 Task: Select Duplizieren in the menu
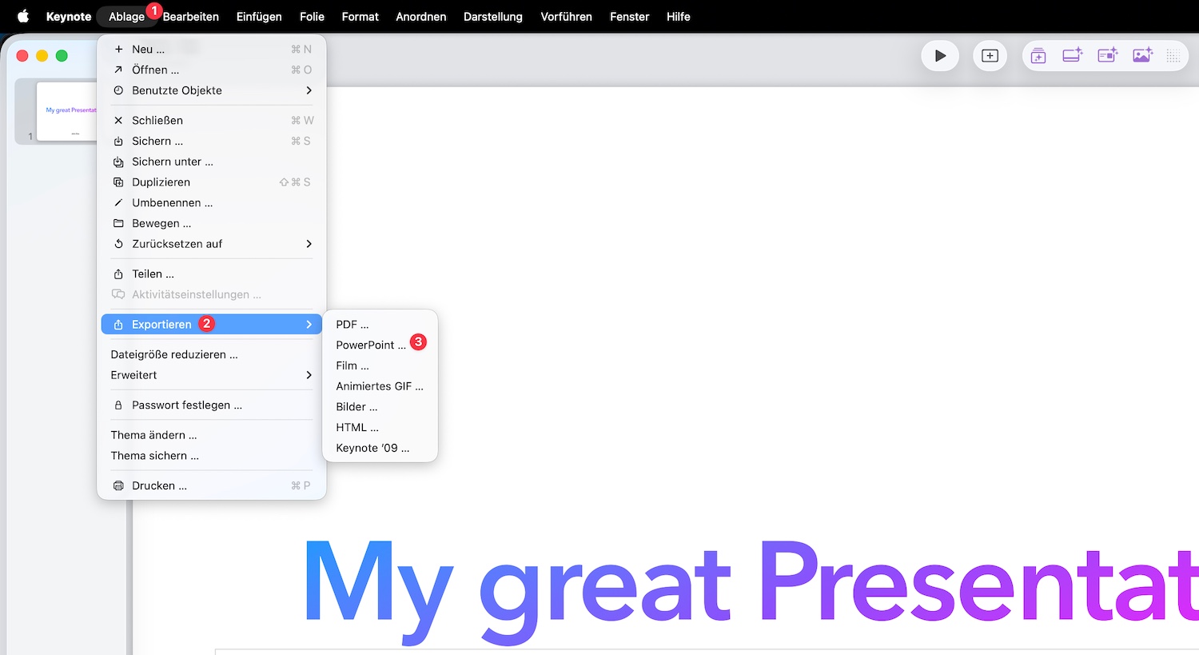click(x=212, y=182)
